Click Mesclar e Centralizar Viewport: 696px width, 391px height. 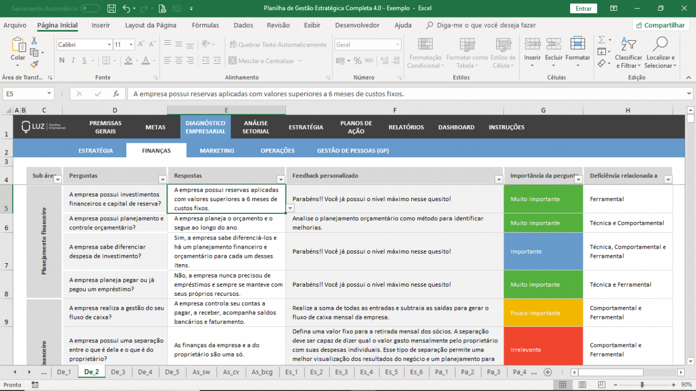(262, 61)
